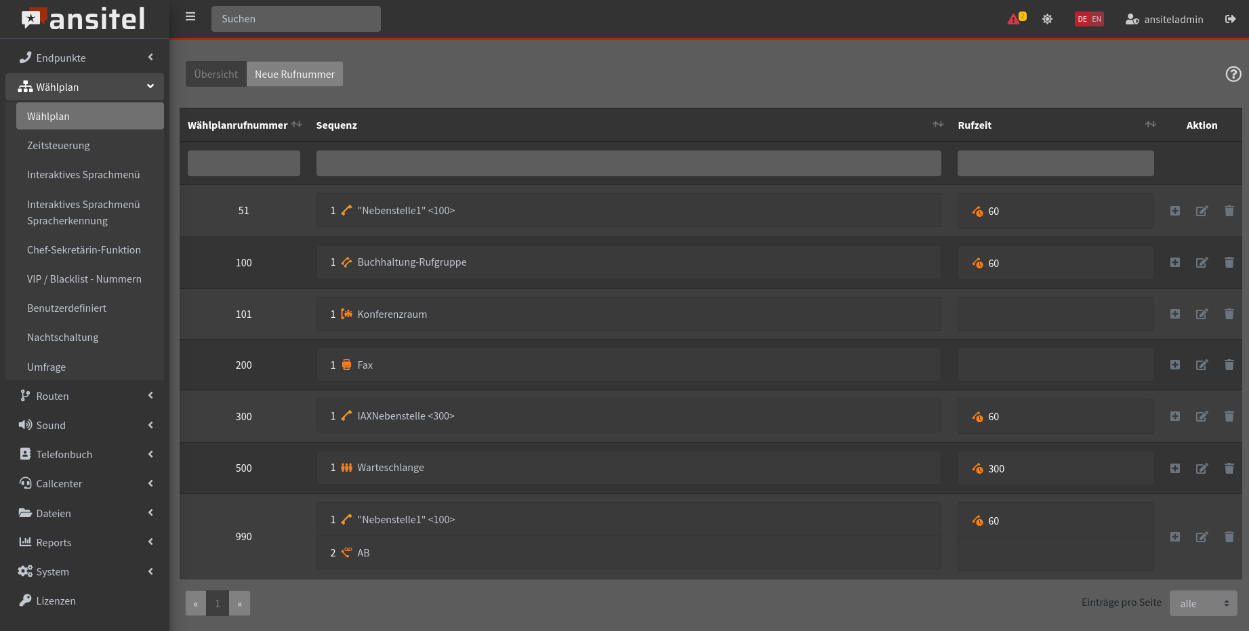This screenshot has width=1249, height=631.
Task: Open the Einträge pro Seite dropdown
Action: pos(1203,603)
